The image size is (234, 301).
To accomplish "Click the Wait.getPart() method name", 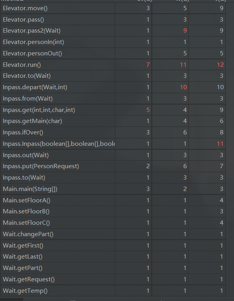I will tap(23, 268).
